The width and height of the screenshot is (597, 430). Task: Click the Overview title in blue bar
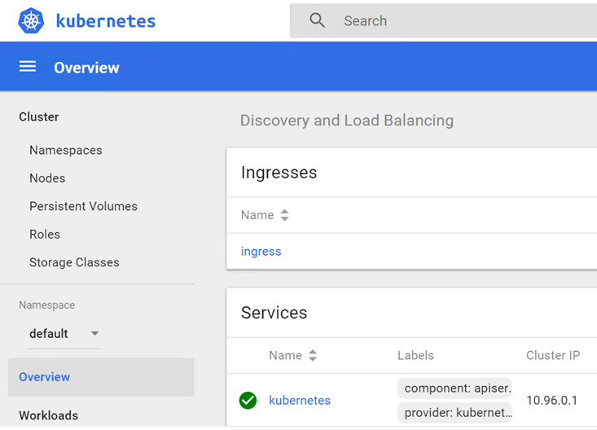(86, 68)
